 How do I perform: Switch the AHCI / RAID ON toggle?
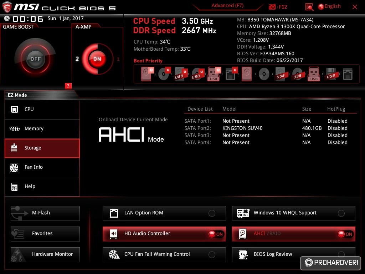click(345, 234)
